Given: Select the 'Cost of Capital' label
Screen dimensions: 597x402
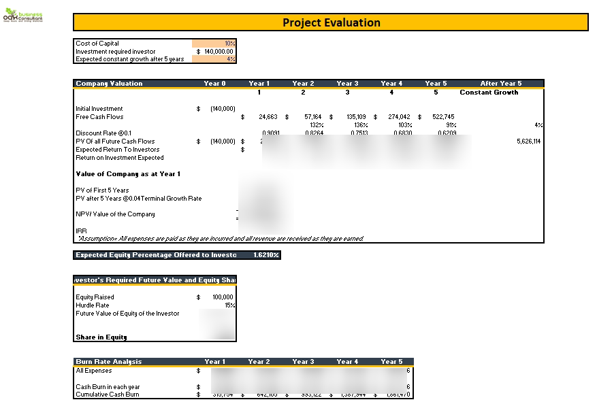Looking at the screenshot, I should [x=97, y=44].
